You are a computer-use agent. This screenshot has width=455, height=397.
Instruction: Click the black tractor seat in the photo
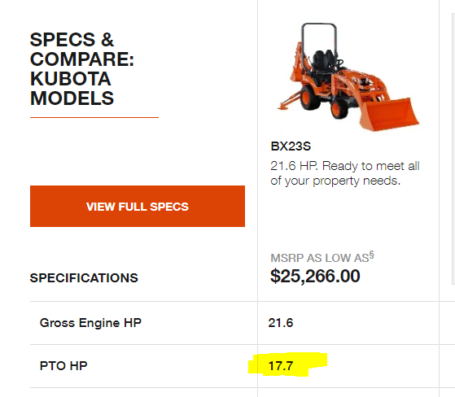coord(322,61)
